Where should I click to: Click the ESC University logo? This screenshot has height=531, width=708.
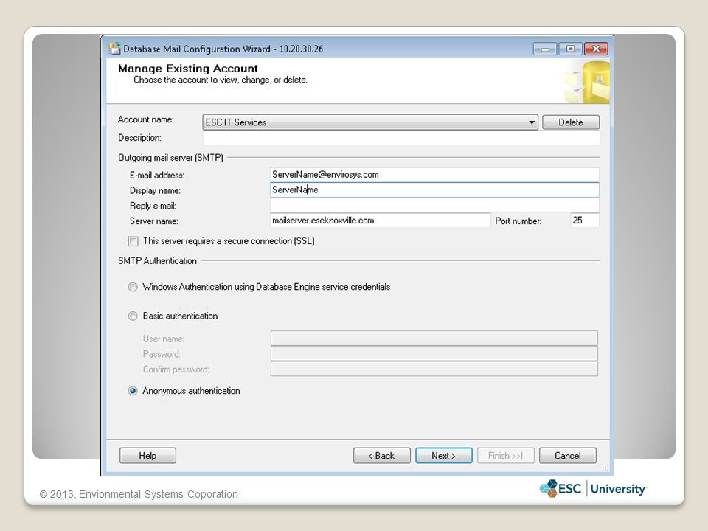[x=593, y=488]
